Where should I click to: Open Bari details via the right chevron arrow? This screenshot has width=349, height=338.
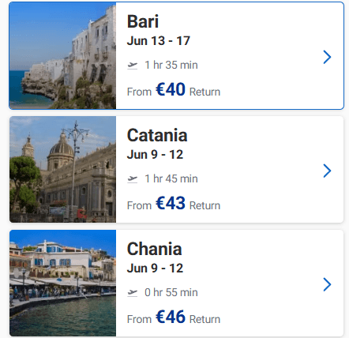tap(327, 57)
